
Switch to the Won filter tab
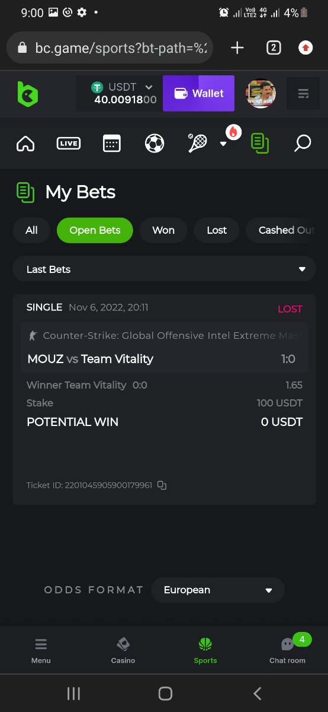[163, 230]
